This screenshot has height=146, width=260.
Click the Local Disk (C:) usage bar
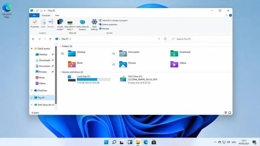point(94,79)
